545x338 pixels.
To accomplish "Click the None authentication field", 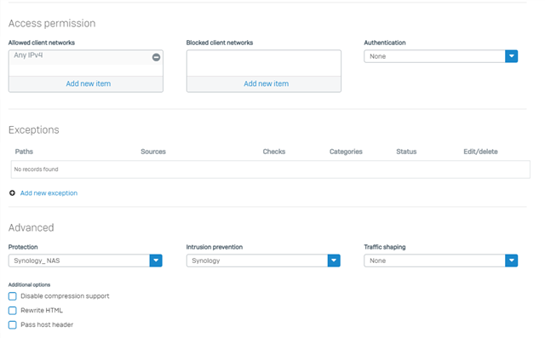I will pos(435,56).
